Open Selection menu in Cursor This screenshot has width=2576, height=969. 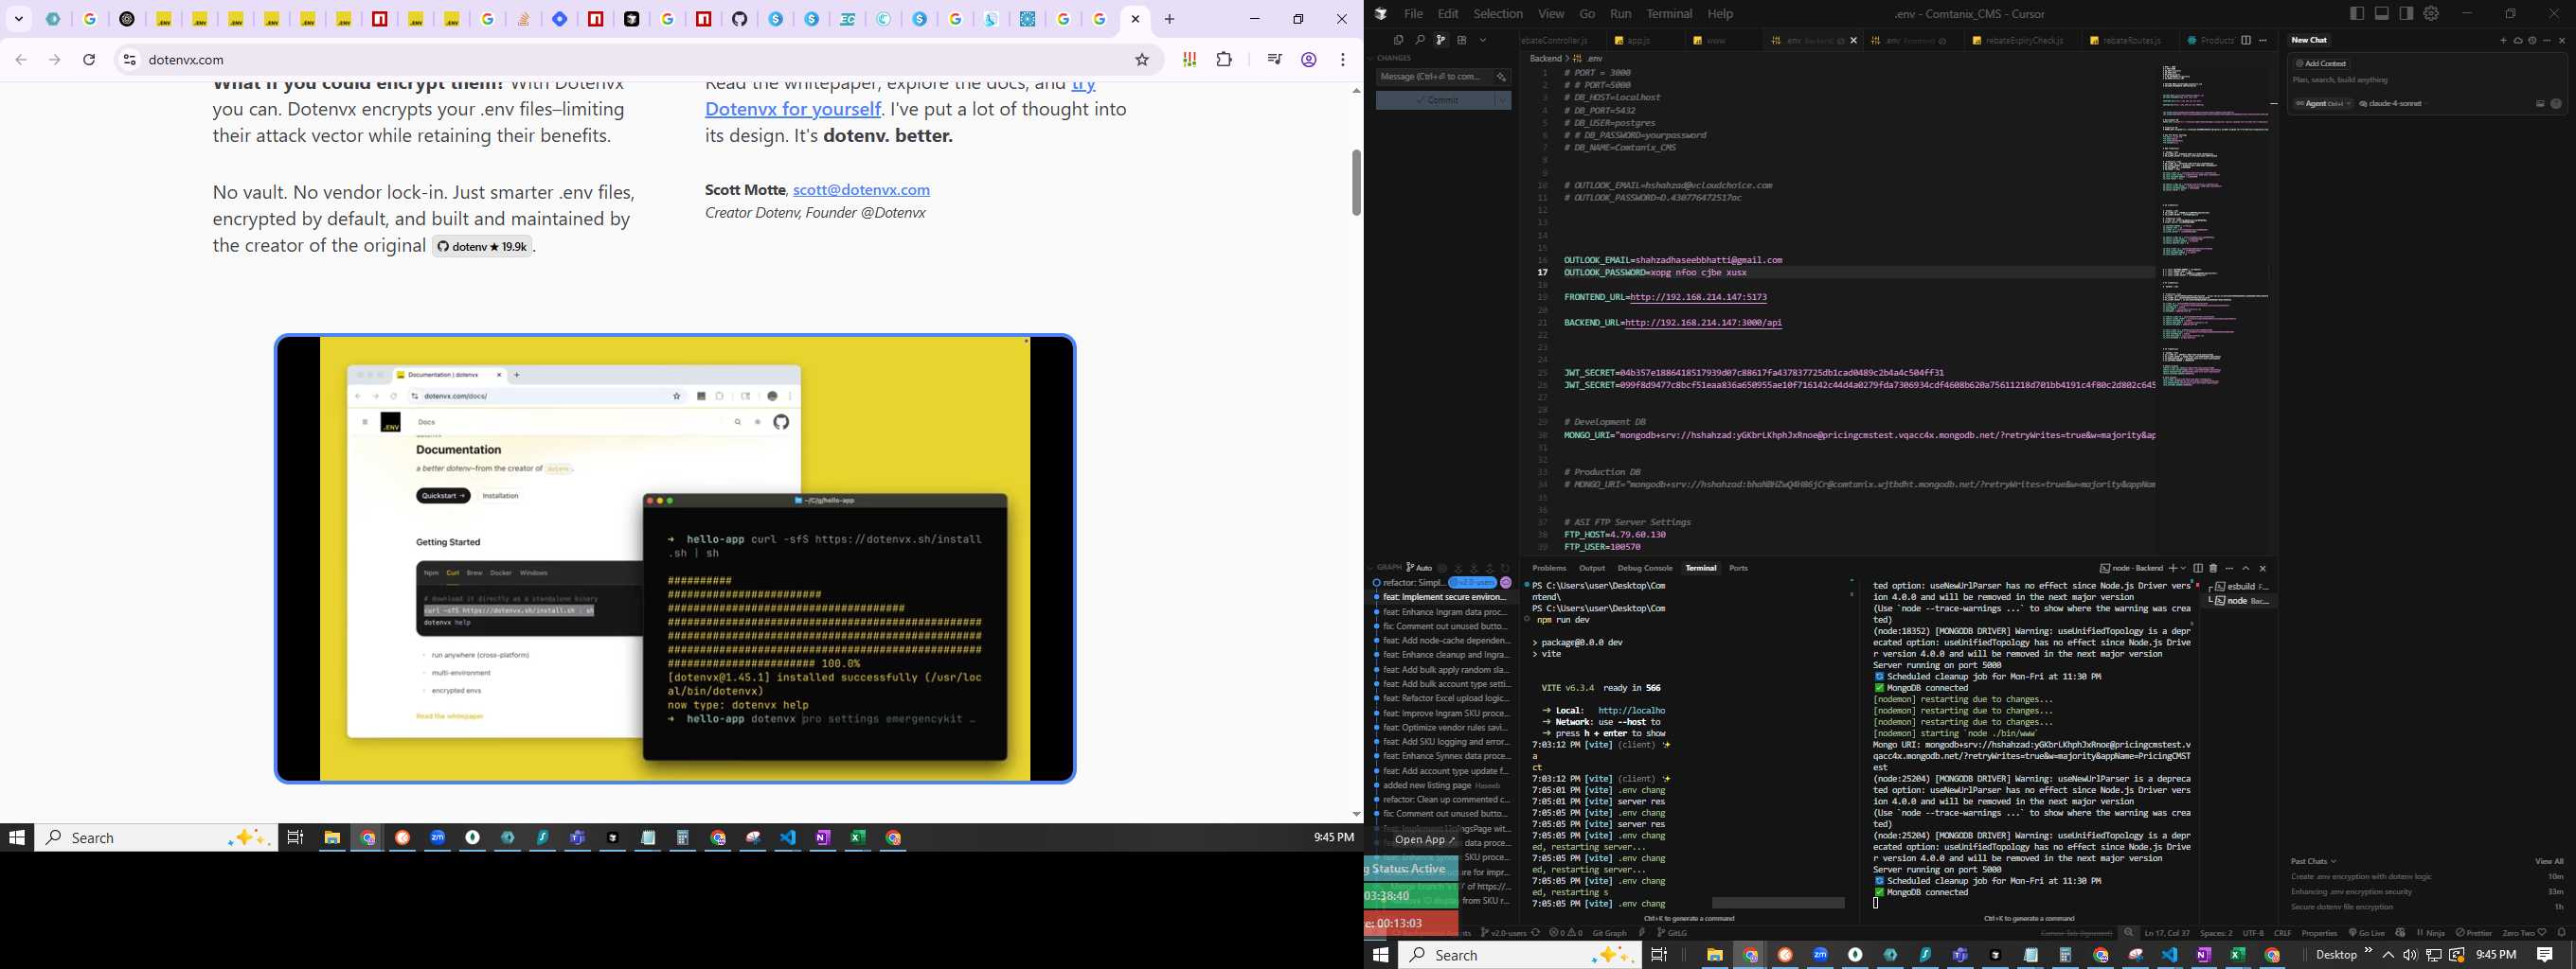(1498, 14)
